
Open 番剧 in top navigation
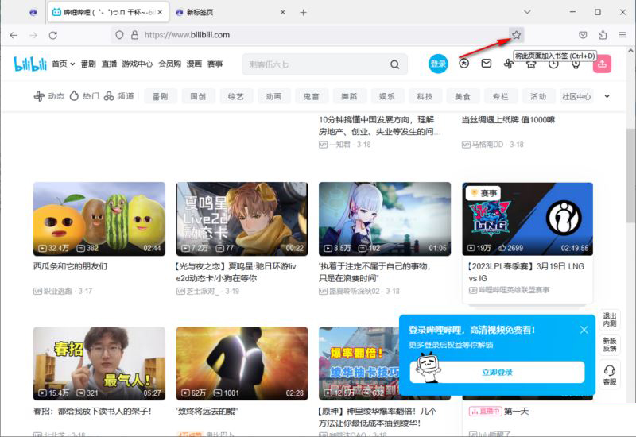pos(88,64)
